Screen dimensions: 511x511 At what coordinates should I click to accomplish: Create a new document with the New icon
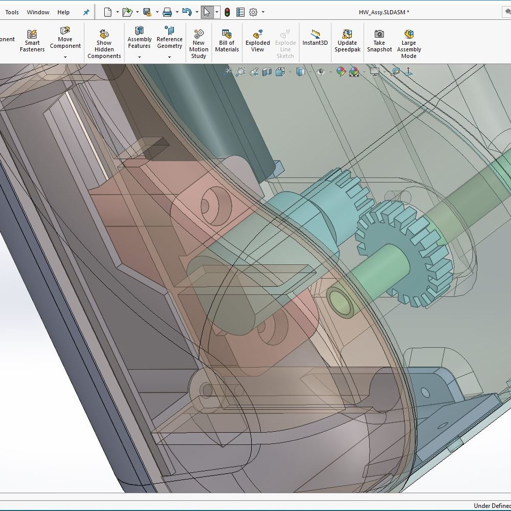click(x=108, y=12)
